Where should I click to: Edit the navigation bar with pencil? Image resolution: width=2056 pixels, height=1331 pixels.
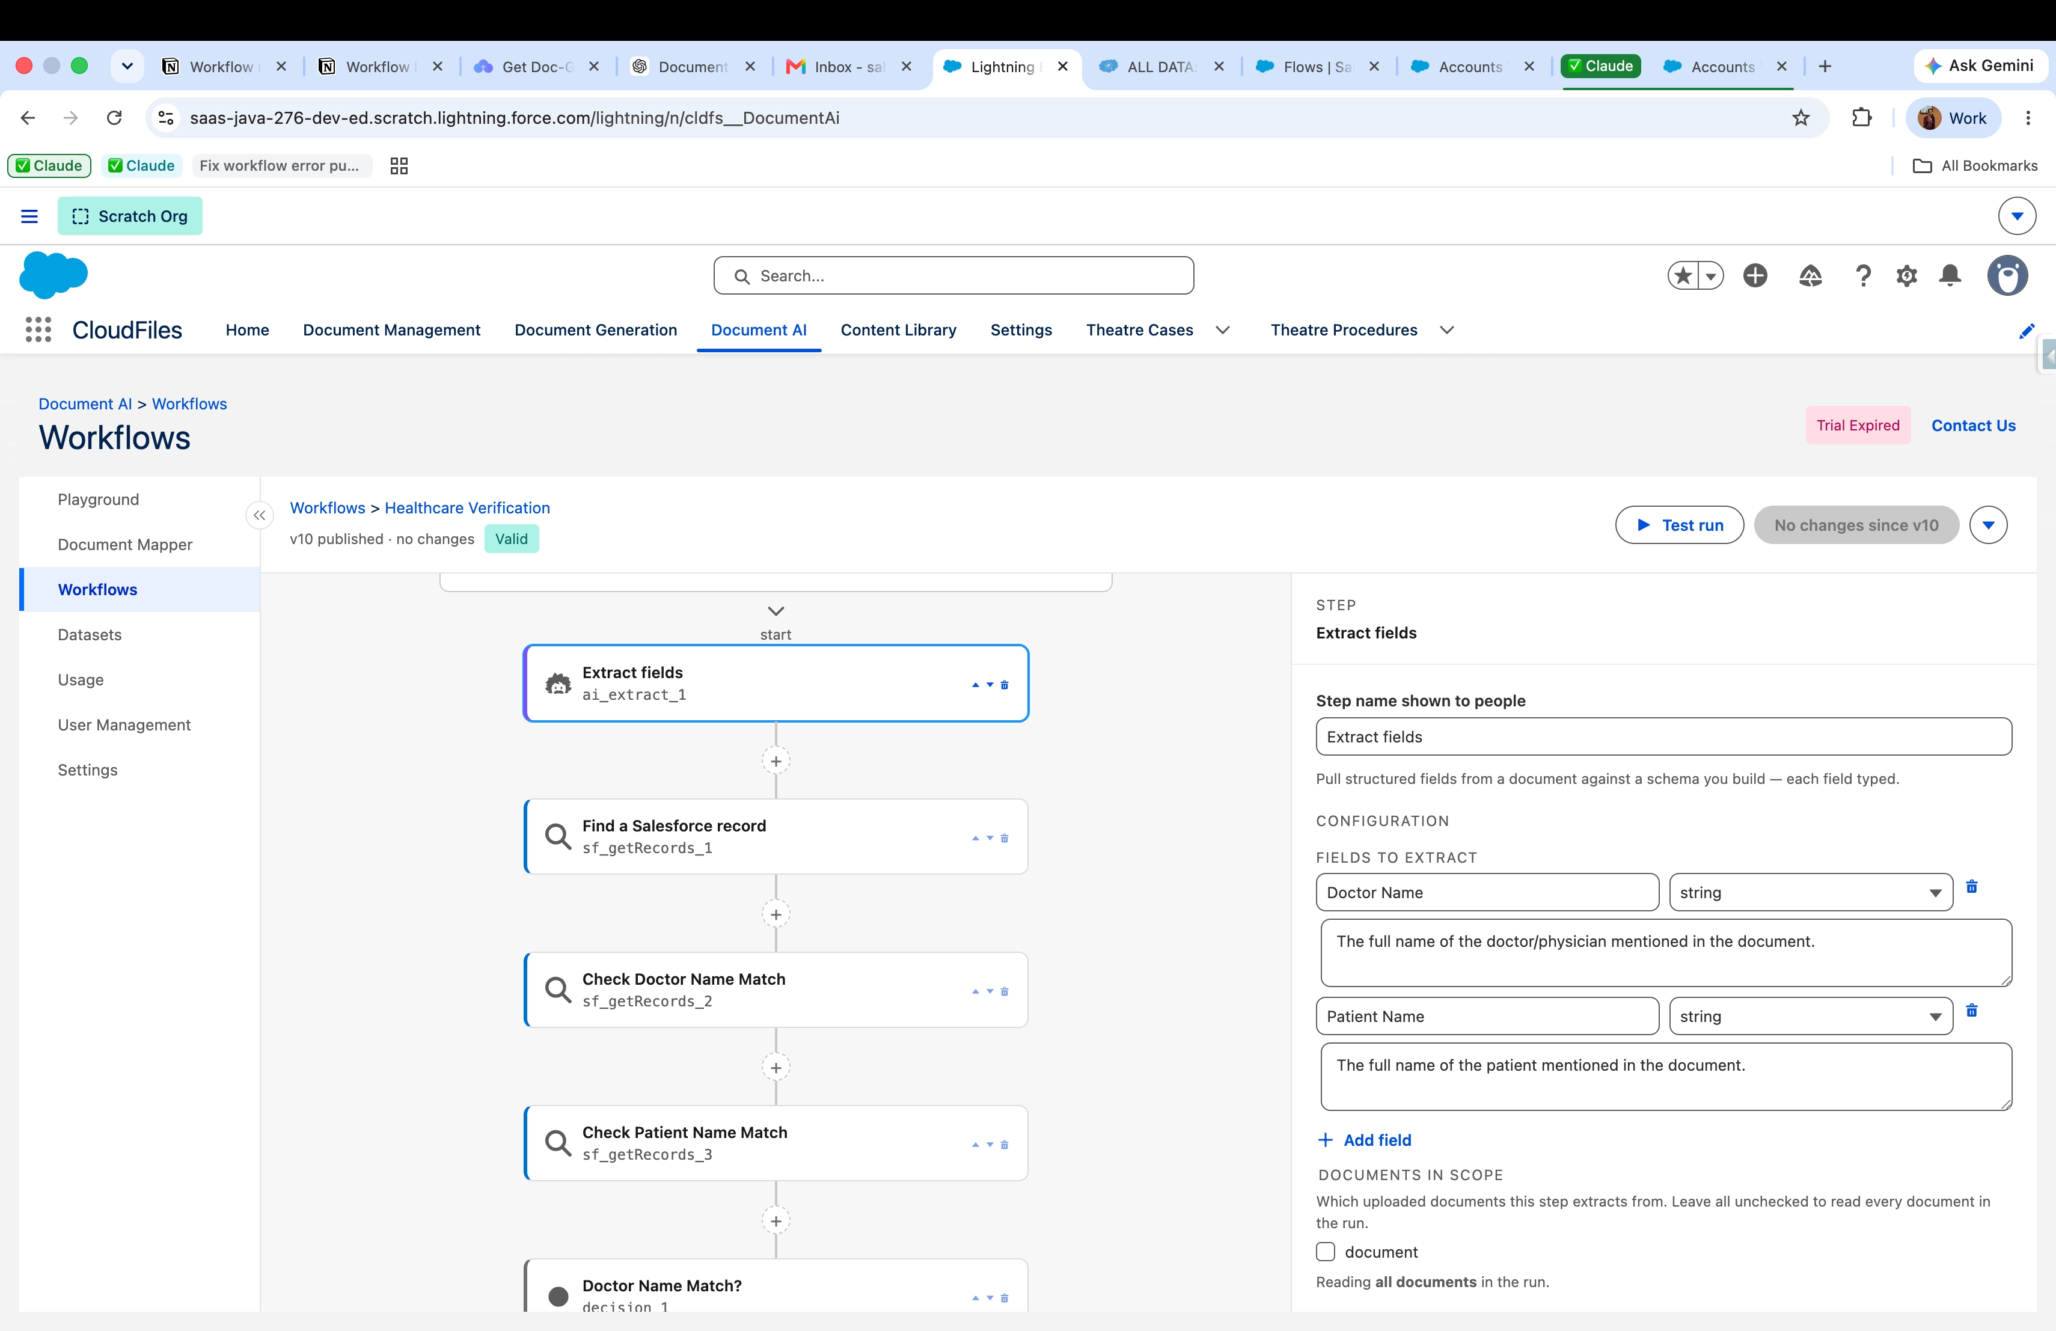2027,331
